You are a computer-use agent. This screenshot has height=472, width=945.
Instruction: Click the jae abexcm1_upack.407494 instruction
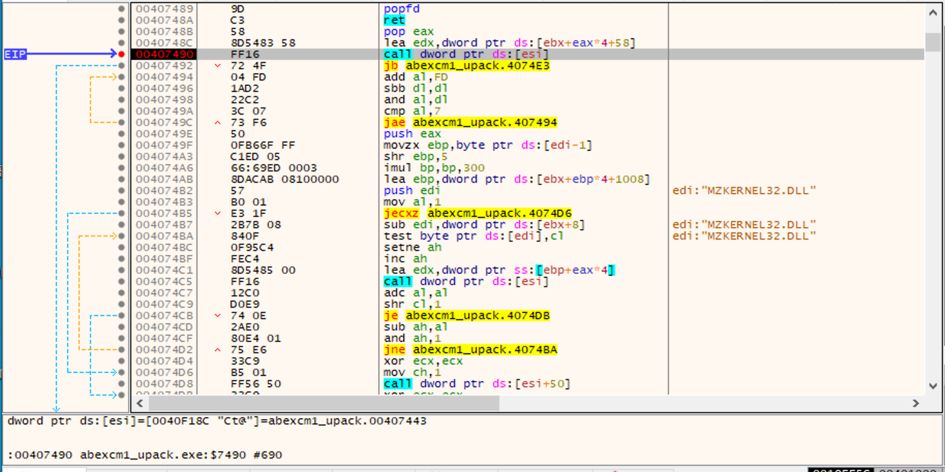click(x=470, y=122)
